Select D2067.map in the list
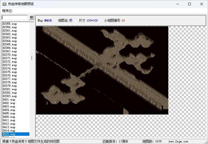The image size is (208, 144). tap(16, 51)
